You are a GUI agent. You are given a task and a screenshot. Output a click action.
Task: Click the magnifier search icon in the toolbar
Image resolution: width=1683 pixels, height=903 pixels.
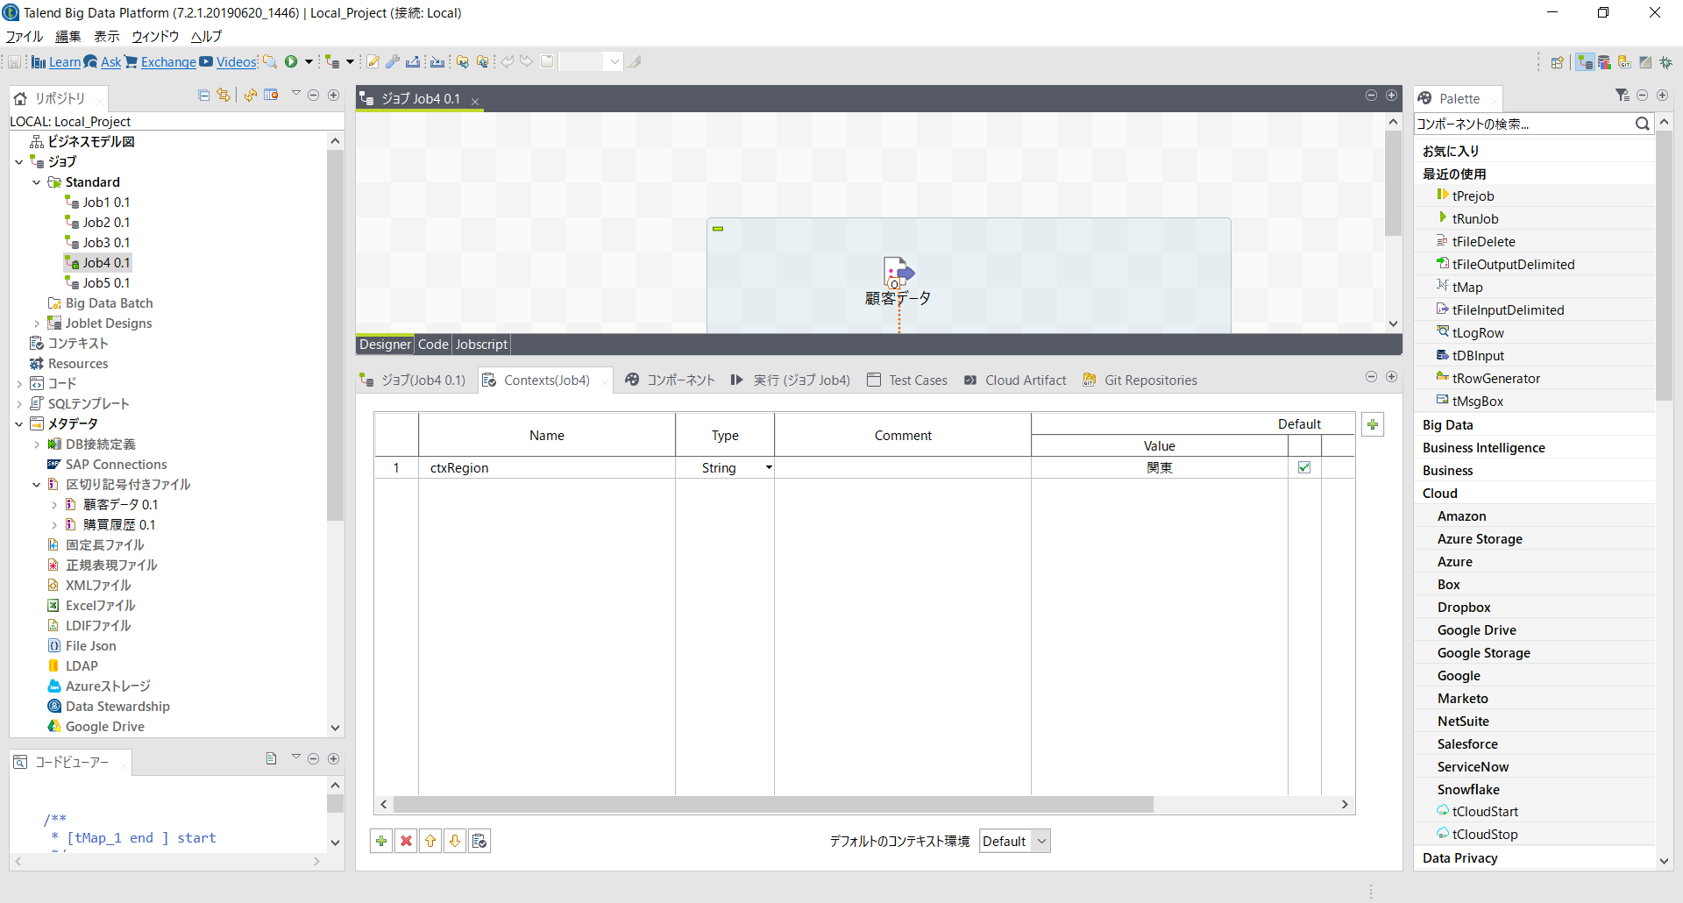point(270,61)
